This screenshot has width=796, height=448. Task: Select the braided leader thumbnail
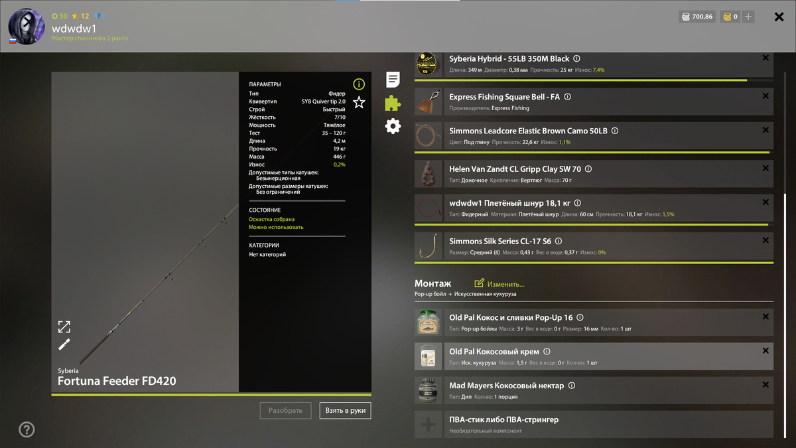point(429,208)
